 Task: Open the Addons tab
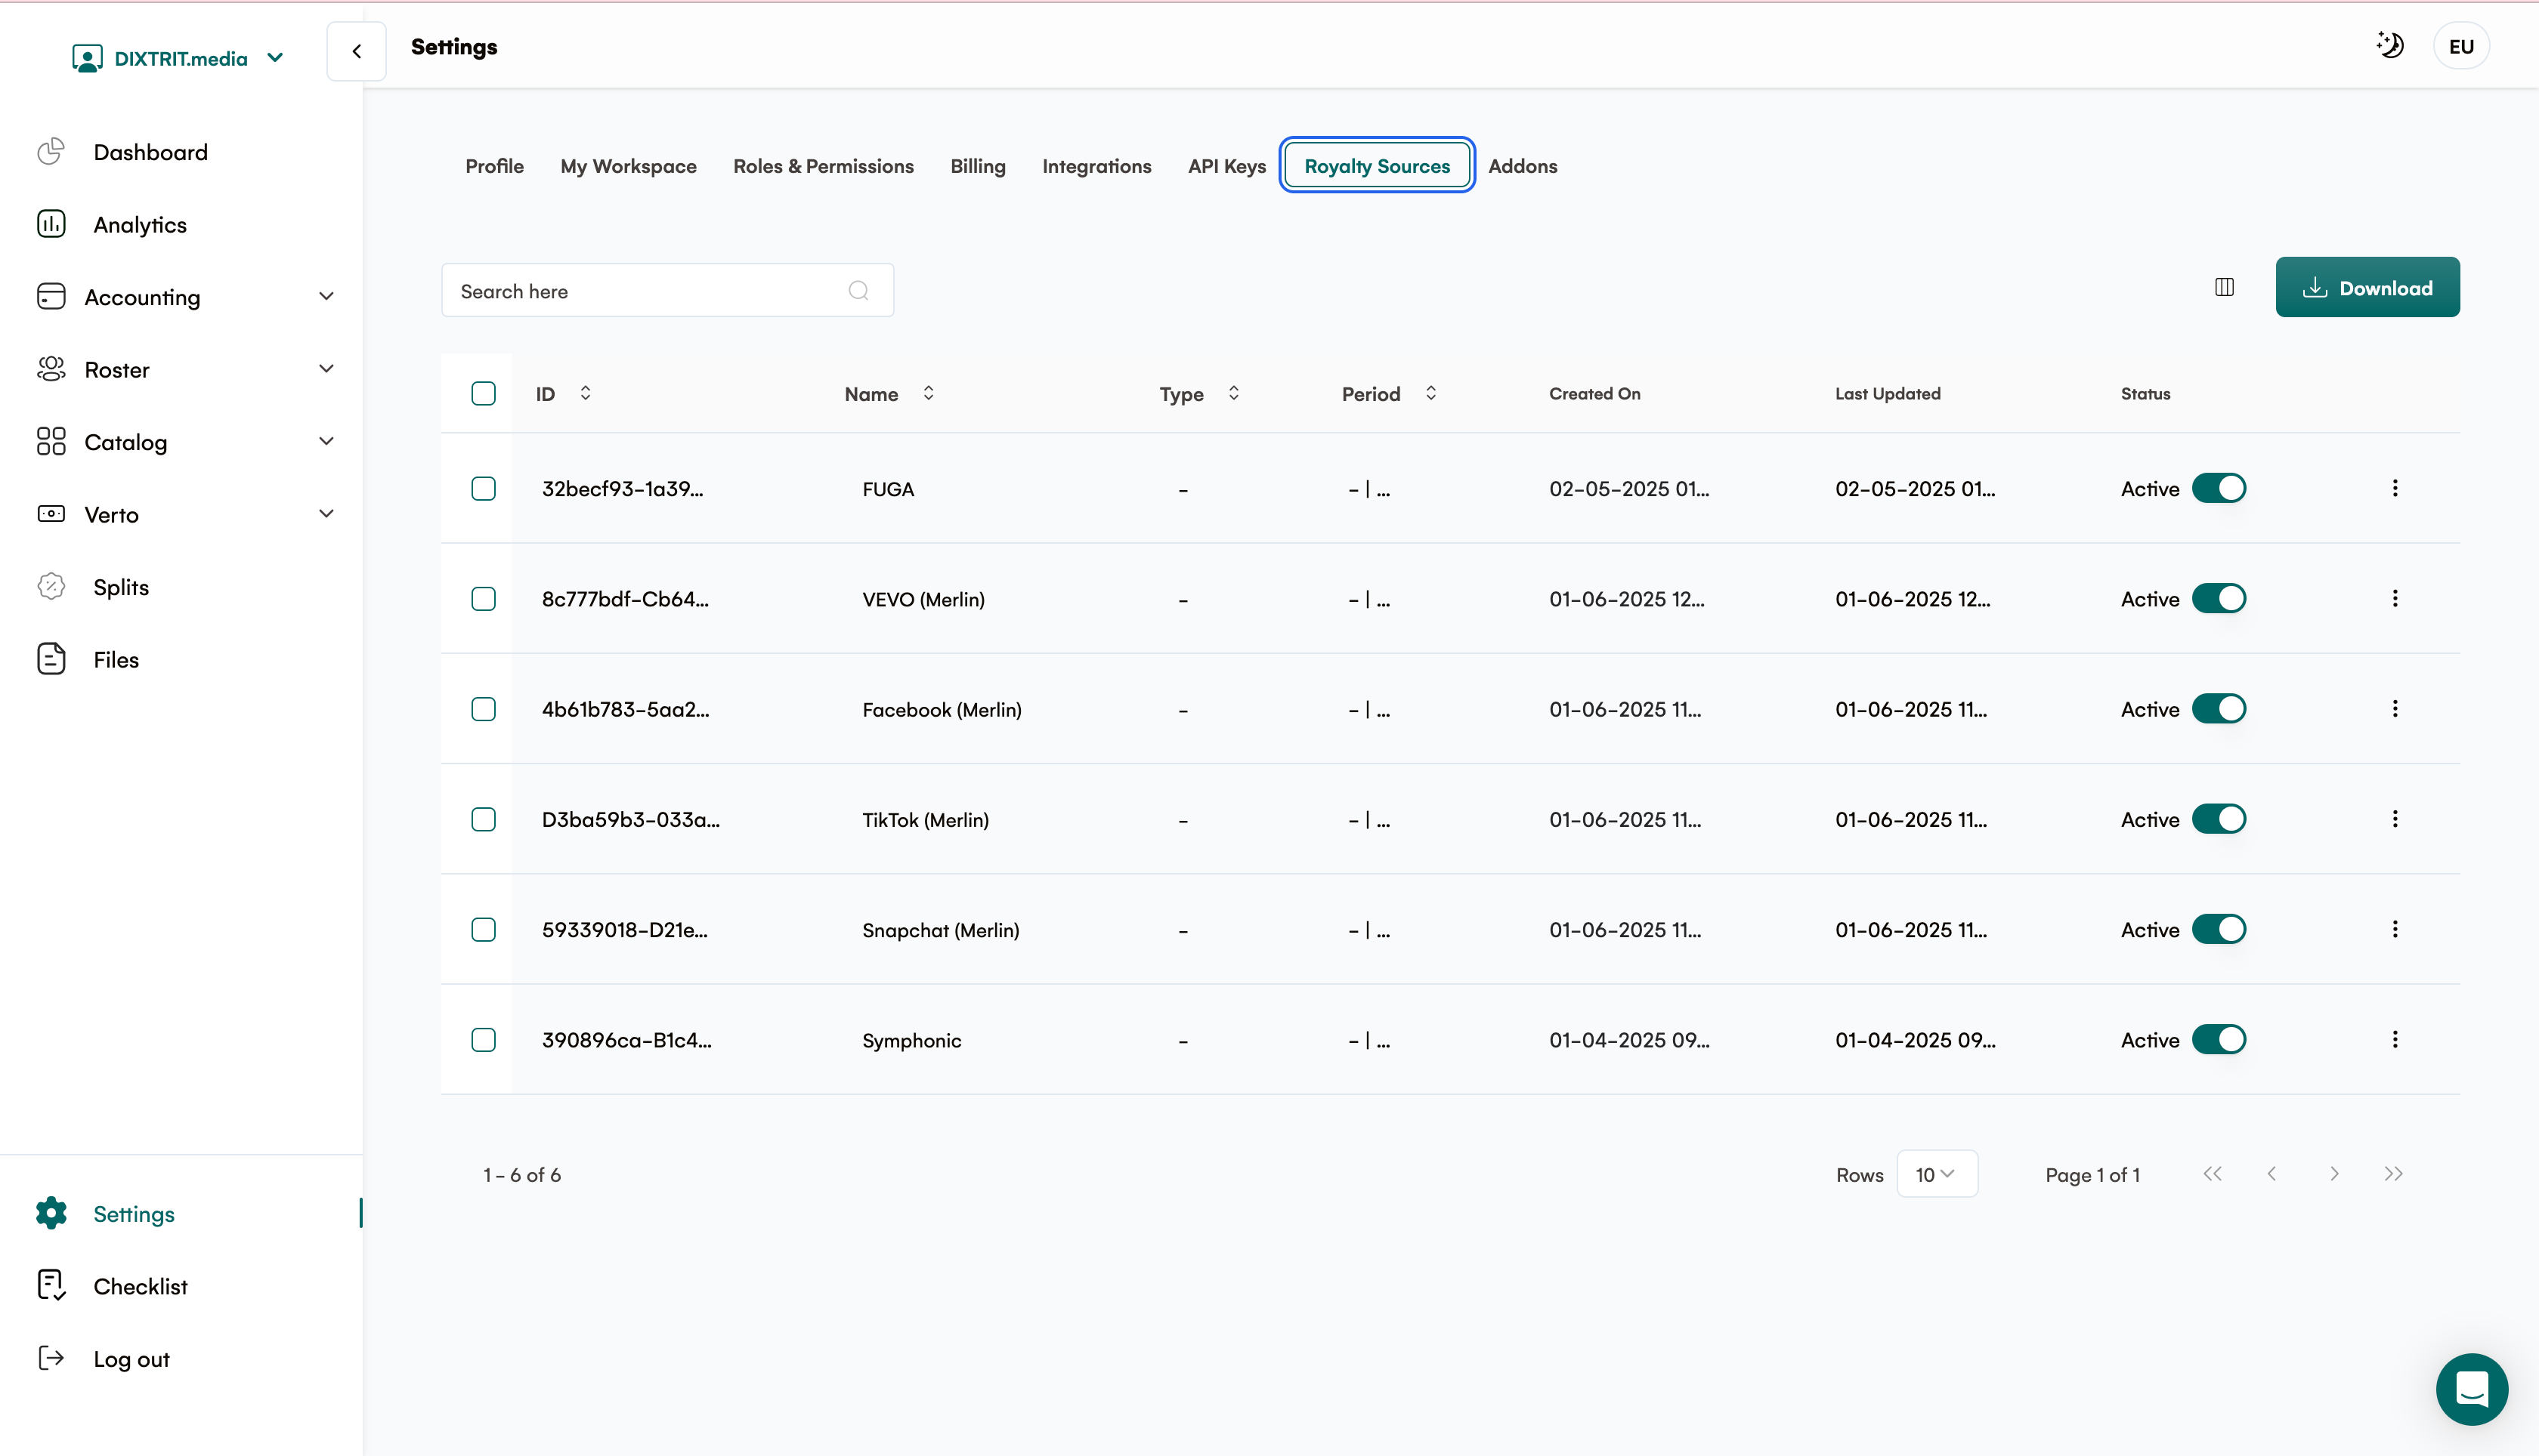[x=1522, y=166]
